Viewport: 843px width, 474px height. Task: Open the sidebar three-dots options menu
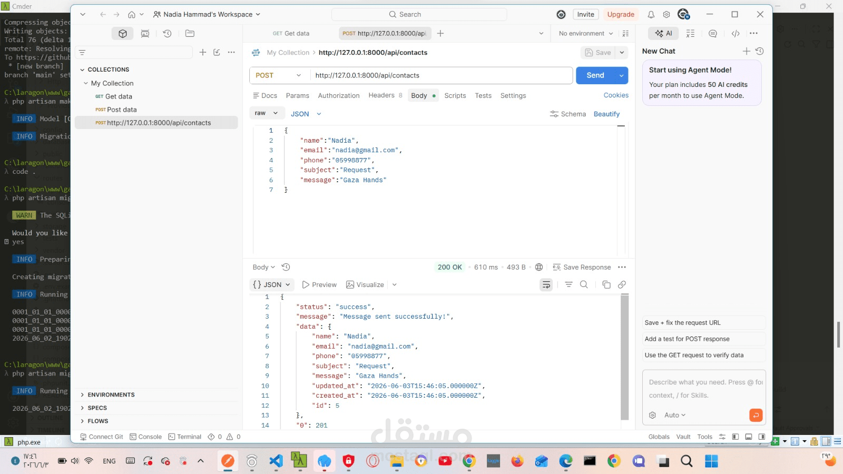coord(231,52)
